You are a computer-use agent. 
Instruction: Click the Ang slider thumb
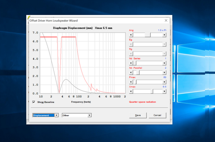pos(148,35)
